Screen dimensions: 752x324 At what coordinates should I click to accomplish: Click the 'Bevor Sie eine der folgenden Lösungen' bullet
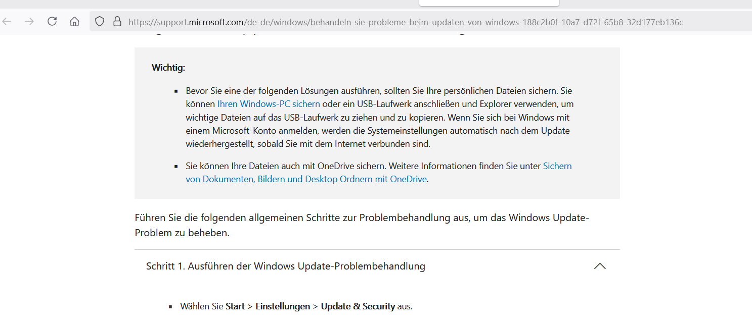pyautogui.click(x=380, y=117)
